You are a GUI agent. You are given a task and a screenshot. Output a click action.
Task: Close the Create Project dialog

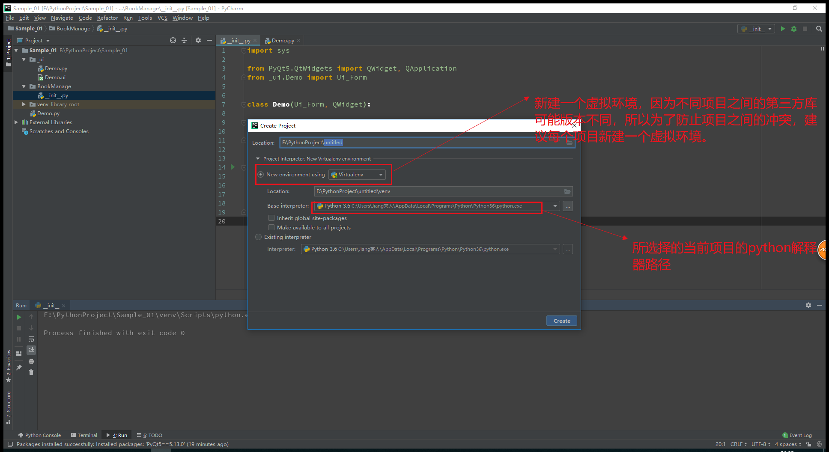pyautogui.click(x=574, y=125)
